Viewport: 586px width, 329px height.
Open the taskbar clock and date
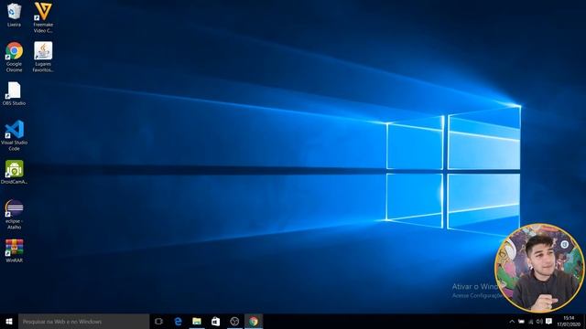point(569,322)
